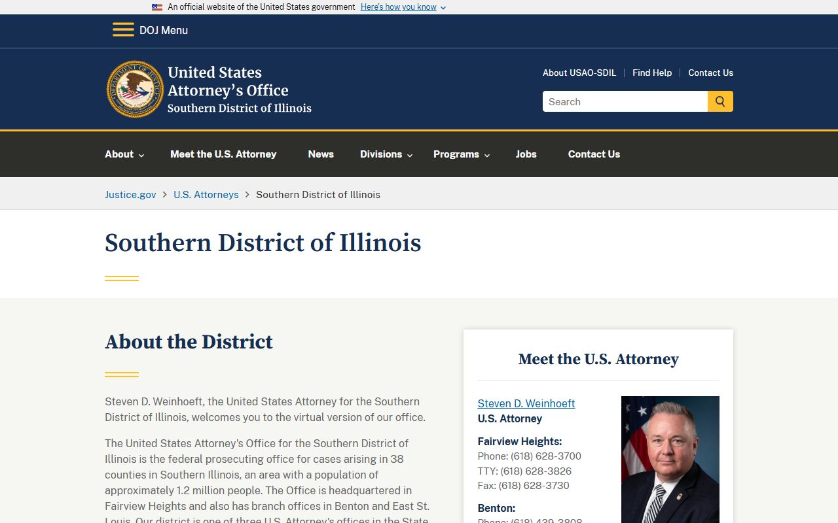Expand 'Here's how you know' disclosure
The width and height of the screenshot is (838, 523).
click(x=403, y=7)
